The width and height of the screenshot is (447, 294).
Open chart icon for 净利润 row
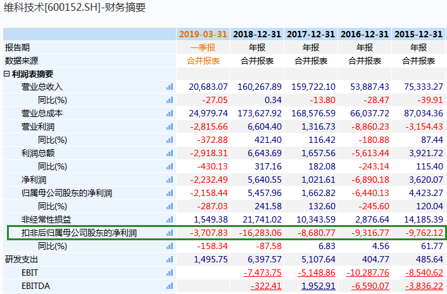point(170,180)
